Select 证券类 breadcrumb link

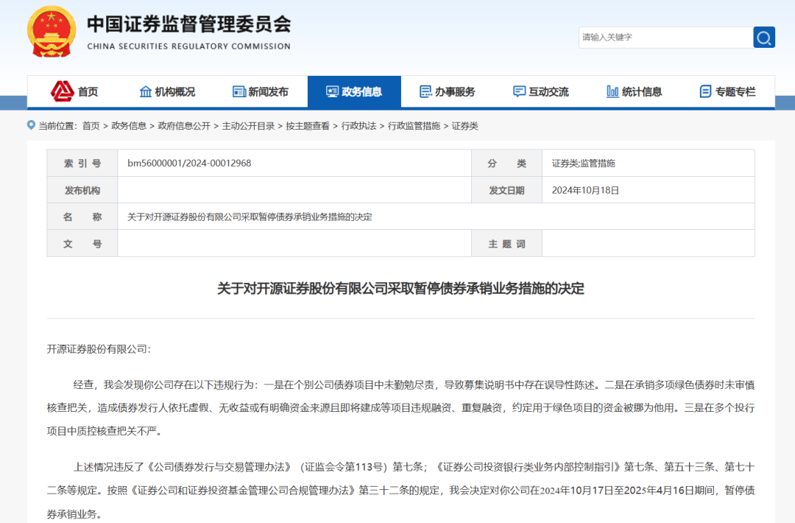click(464, 126)
